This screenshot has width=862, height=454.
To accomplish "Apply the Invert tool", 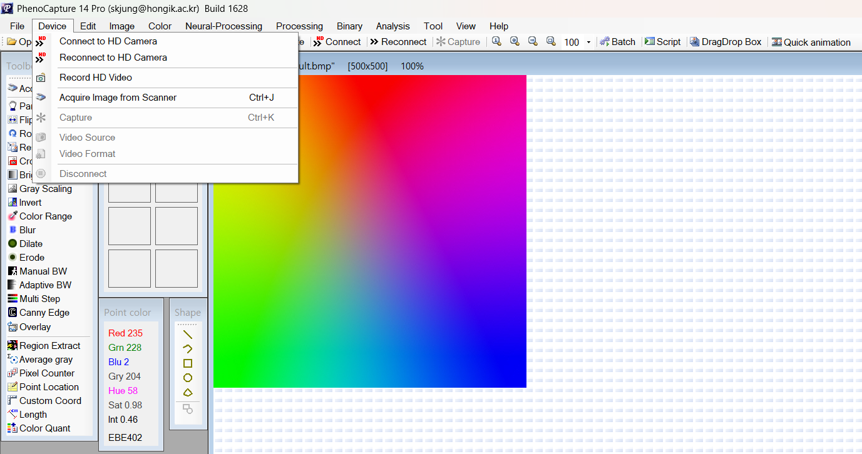I will pos(24,203).
